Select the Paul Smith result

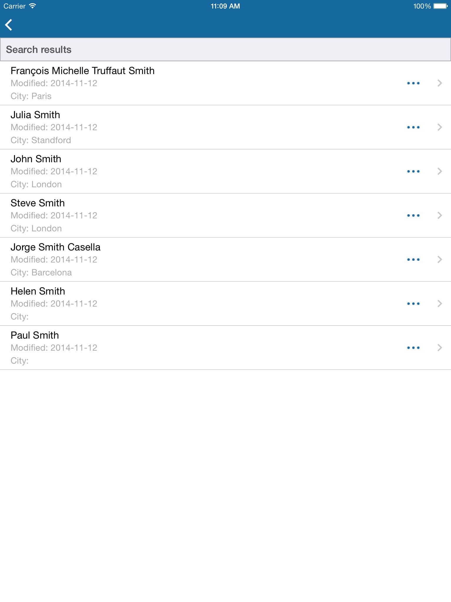click(x=35, y=335)
